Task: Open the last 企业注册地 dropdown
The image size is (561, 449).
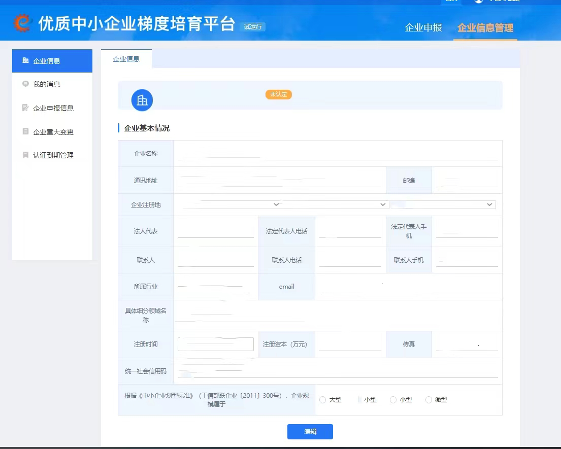Action: tap(442, 204)
